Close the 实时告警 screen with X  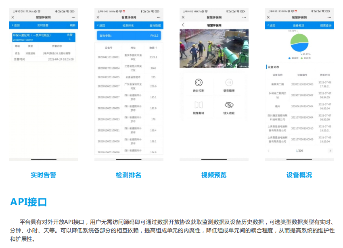point(13,17)
